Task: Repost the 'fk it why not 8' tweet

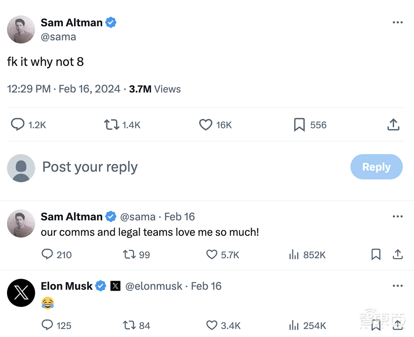Action: click(x=111, y=124)
